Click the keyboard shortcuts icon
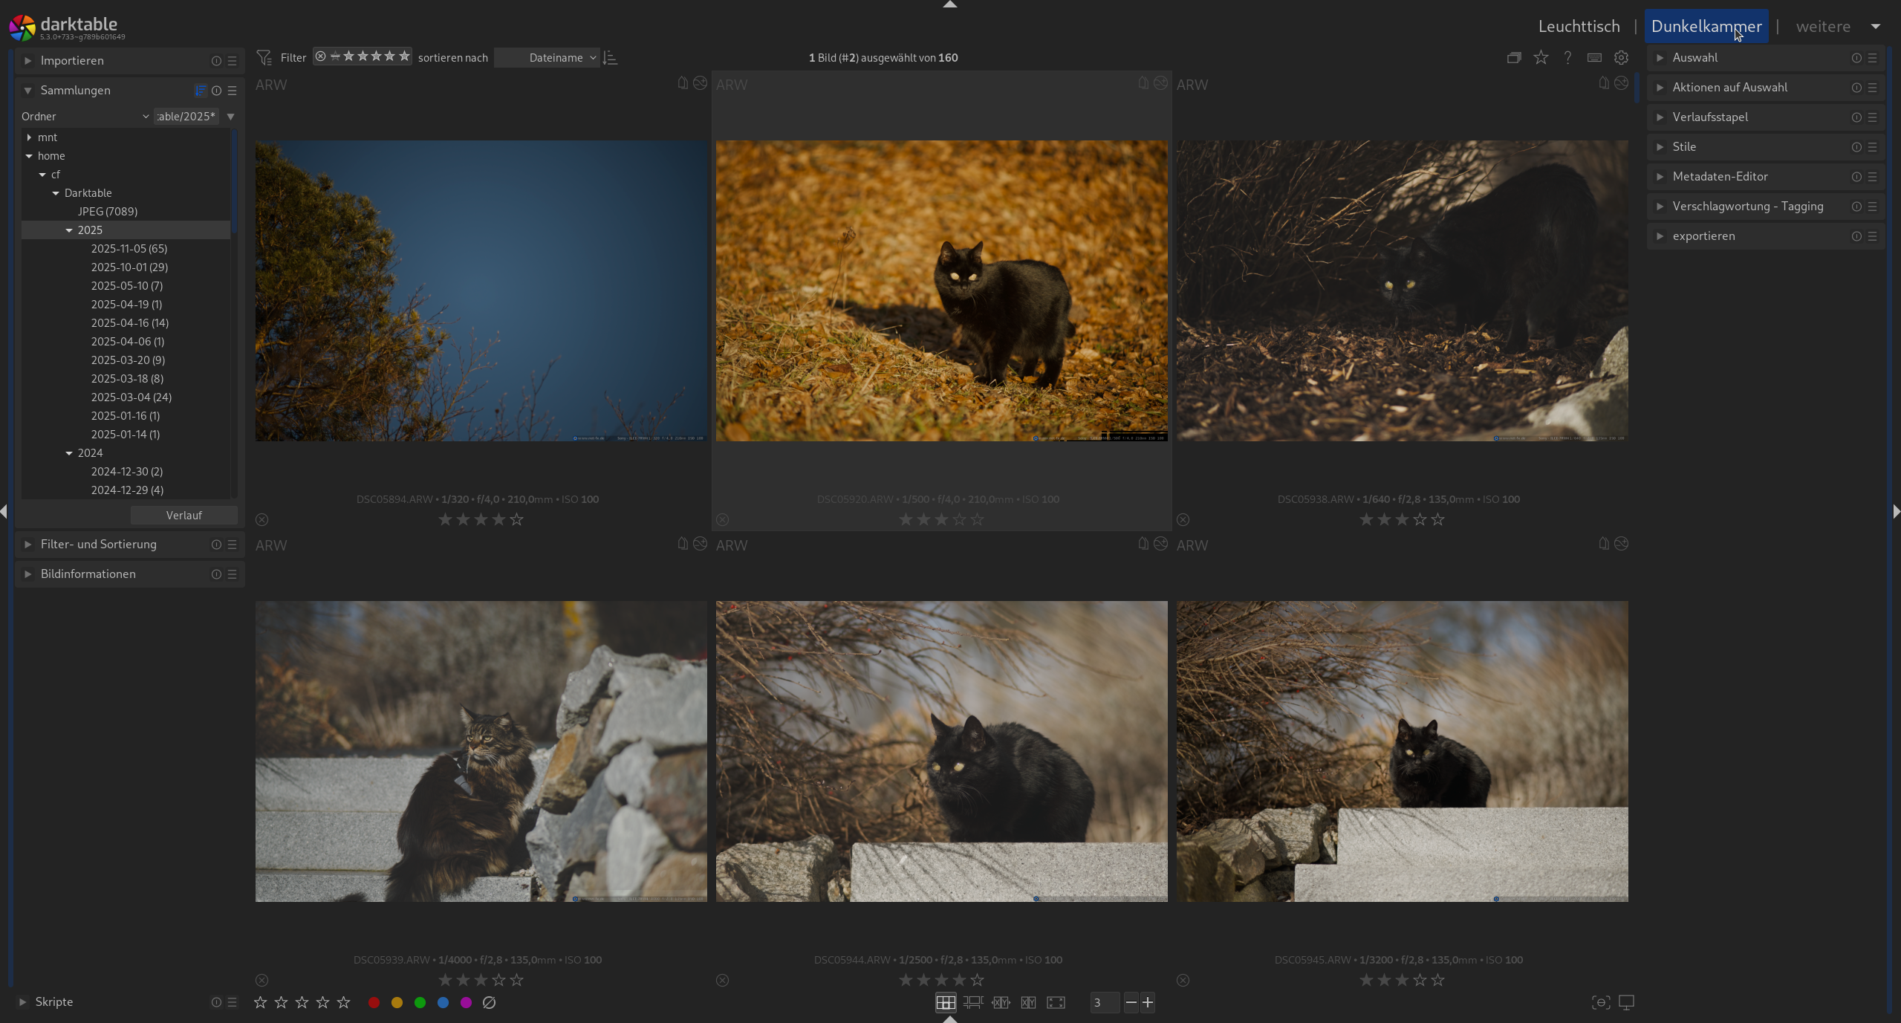 1594,57
